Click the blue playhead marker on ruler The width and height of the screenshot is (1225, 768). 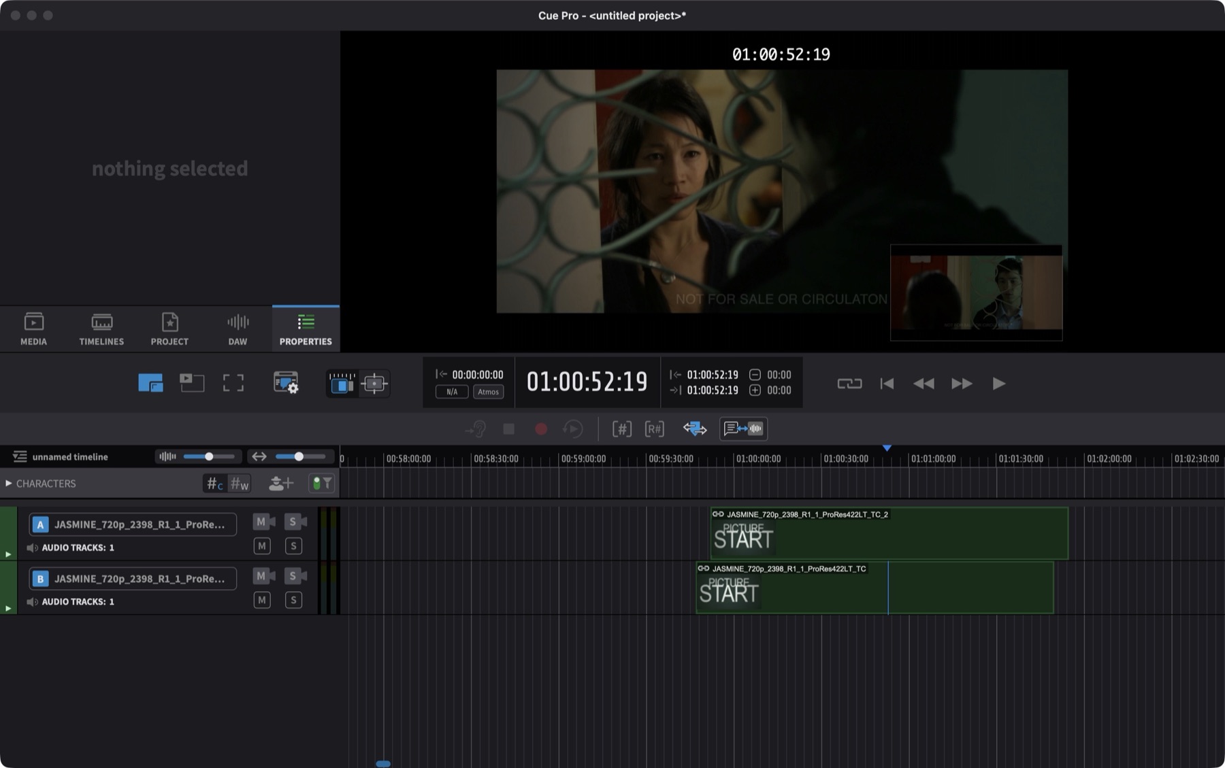point(887,448)
